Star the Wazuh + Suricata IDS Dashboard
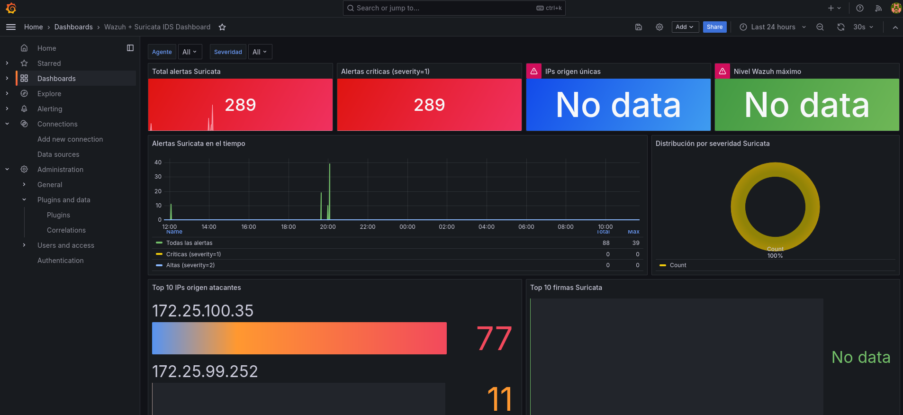The image size is (903, 415). pos(222,27)
